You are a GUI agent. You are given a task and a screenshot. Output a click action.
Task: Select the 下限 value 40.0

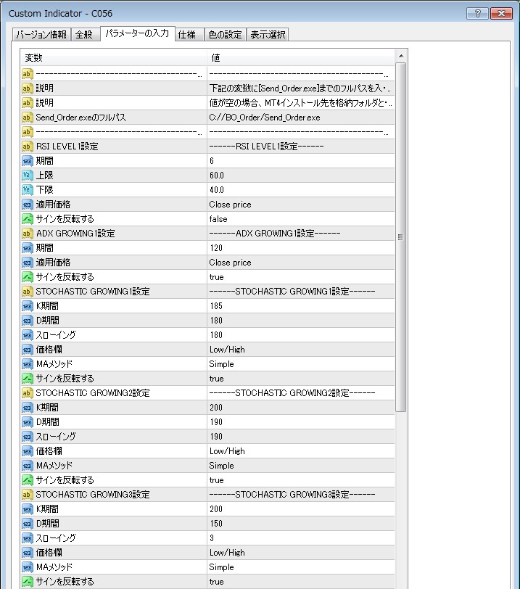(x=301, y=190)
